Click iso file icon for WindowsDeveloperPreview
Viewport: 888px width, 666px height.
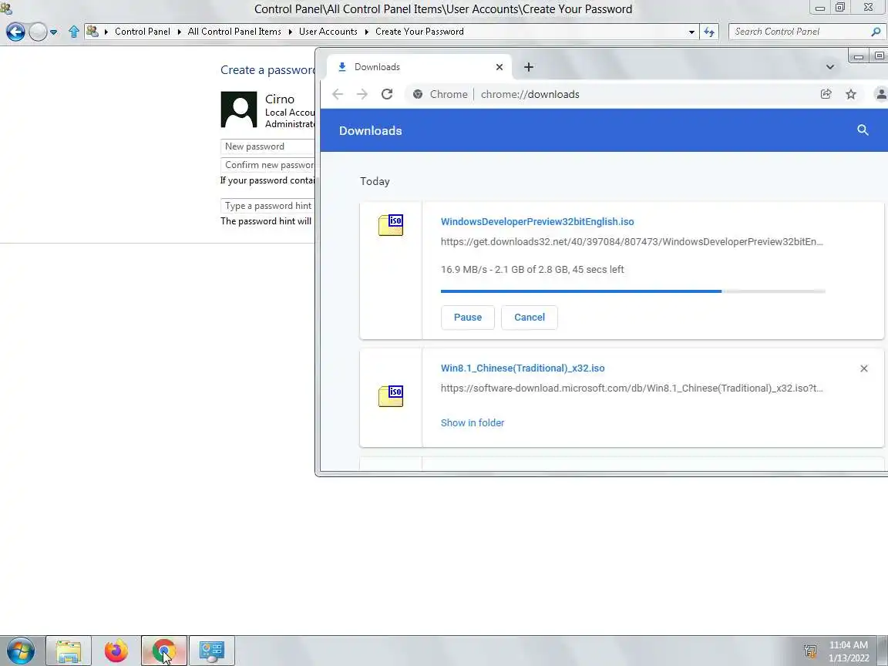tap(391, 225)
